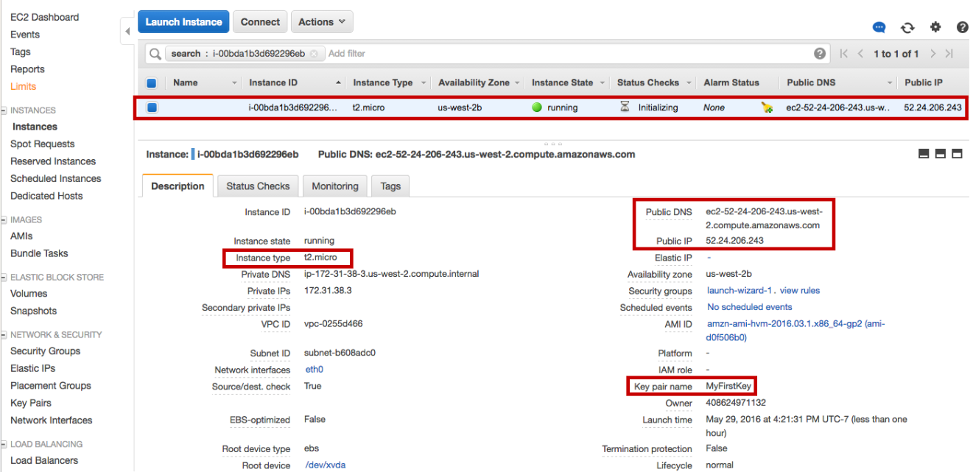Click the search filter help icon

click(x=820, y=54)
